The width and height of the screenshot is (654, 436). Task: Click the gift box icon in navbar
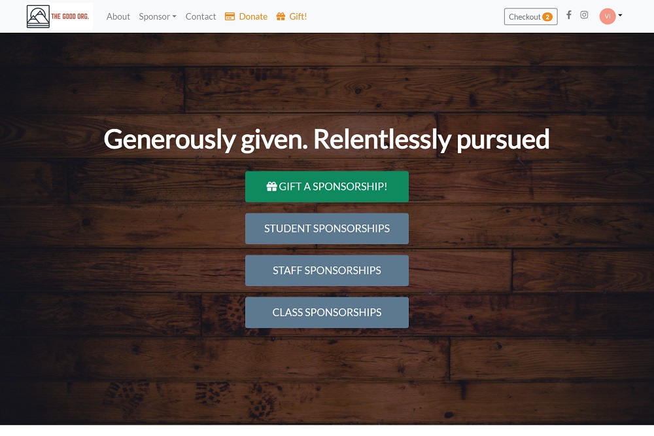281,17
